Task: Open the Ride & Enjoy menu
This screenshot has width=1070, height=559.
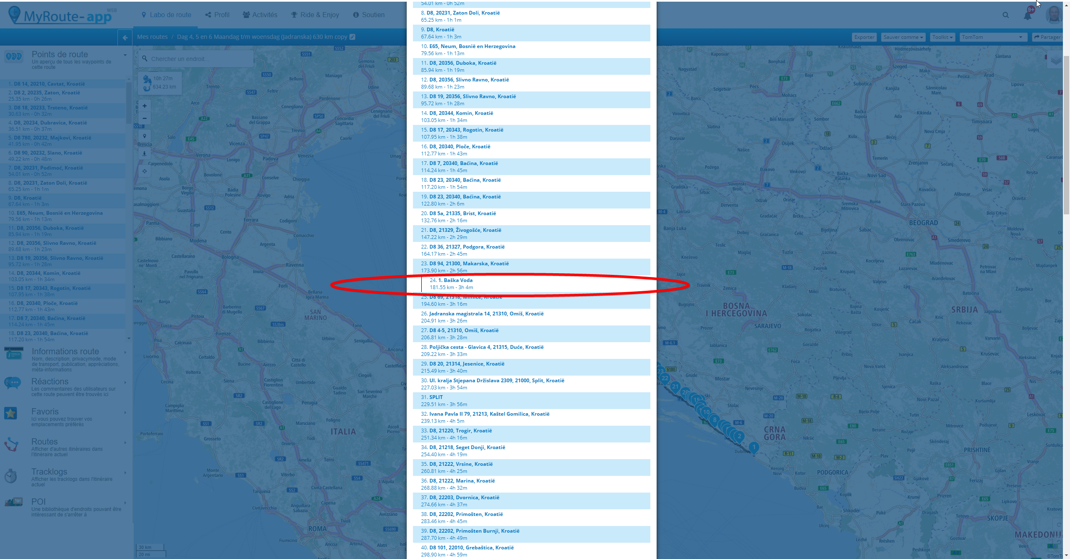Action: pyautogui.click(x=315, y=15)
